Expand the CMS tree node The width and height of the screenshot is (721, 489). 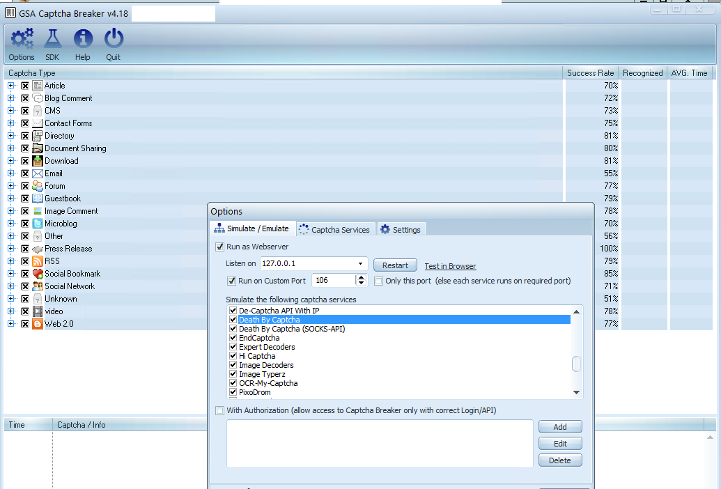[10, 111]
